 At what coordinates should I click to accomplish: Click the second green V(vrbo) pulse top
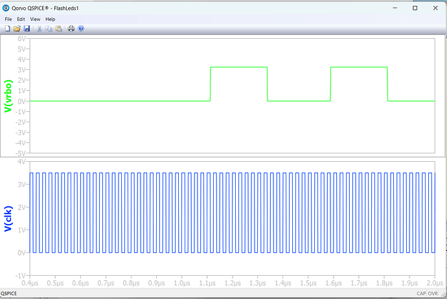pos(359,67)
